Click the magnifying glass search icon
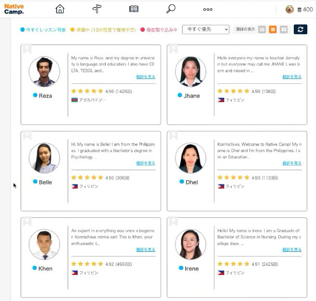This screenshot has width=316, height=301. point(171,9)
